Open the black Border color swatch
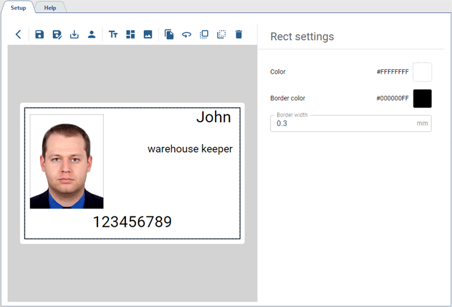Viewport: 452px width, 307px height. (422, 98)
